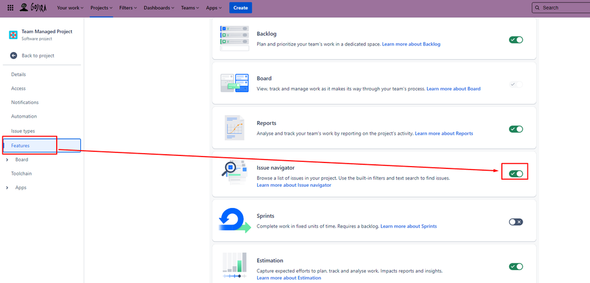Click the Reports chart illustration
This screenshot has height=283, width=590.
click(x=235, y=128)
